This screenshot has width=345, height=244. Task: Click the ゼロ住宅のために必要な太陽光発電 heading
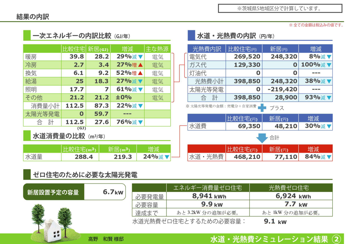(x=85, y=175)
